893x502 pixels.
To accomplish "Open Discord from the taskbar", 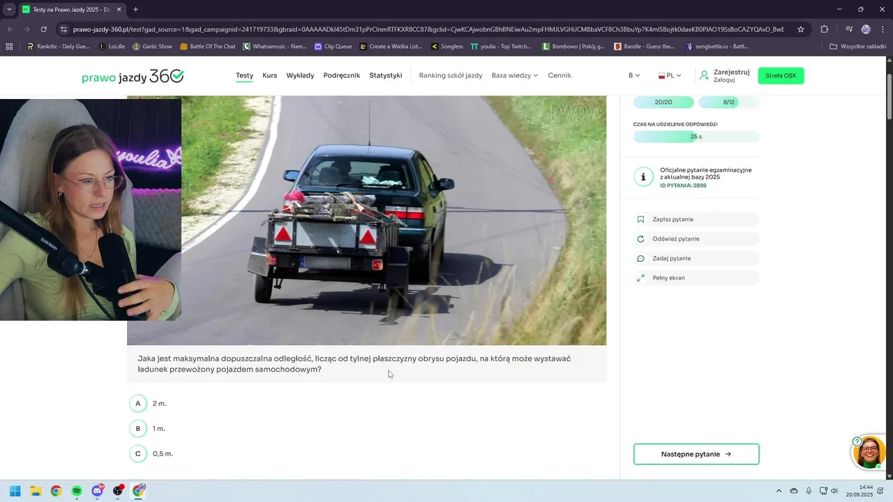I will click(x=98, y=491).
